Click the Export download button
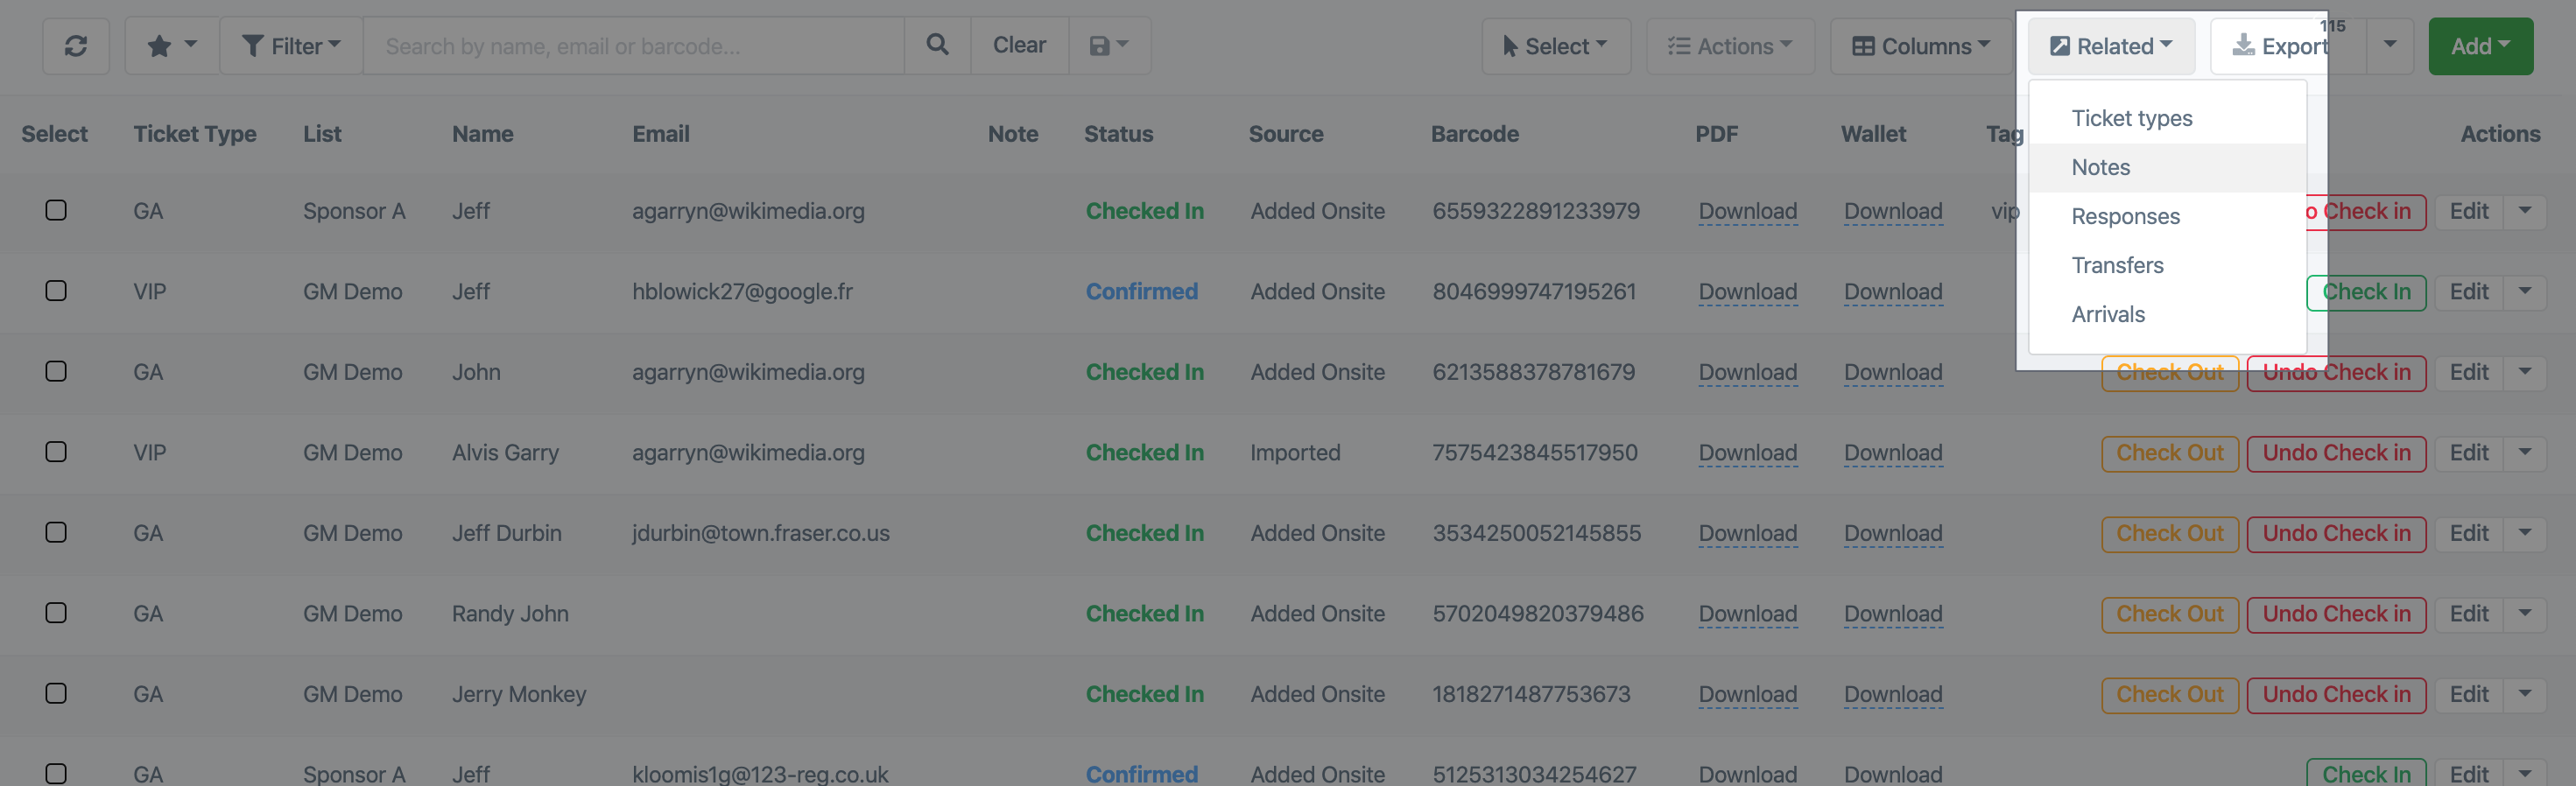Screen dimensions: 2576x786 pyautogui.click(x=2281, y=46)
